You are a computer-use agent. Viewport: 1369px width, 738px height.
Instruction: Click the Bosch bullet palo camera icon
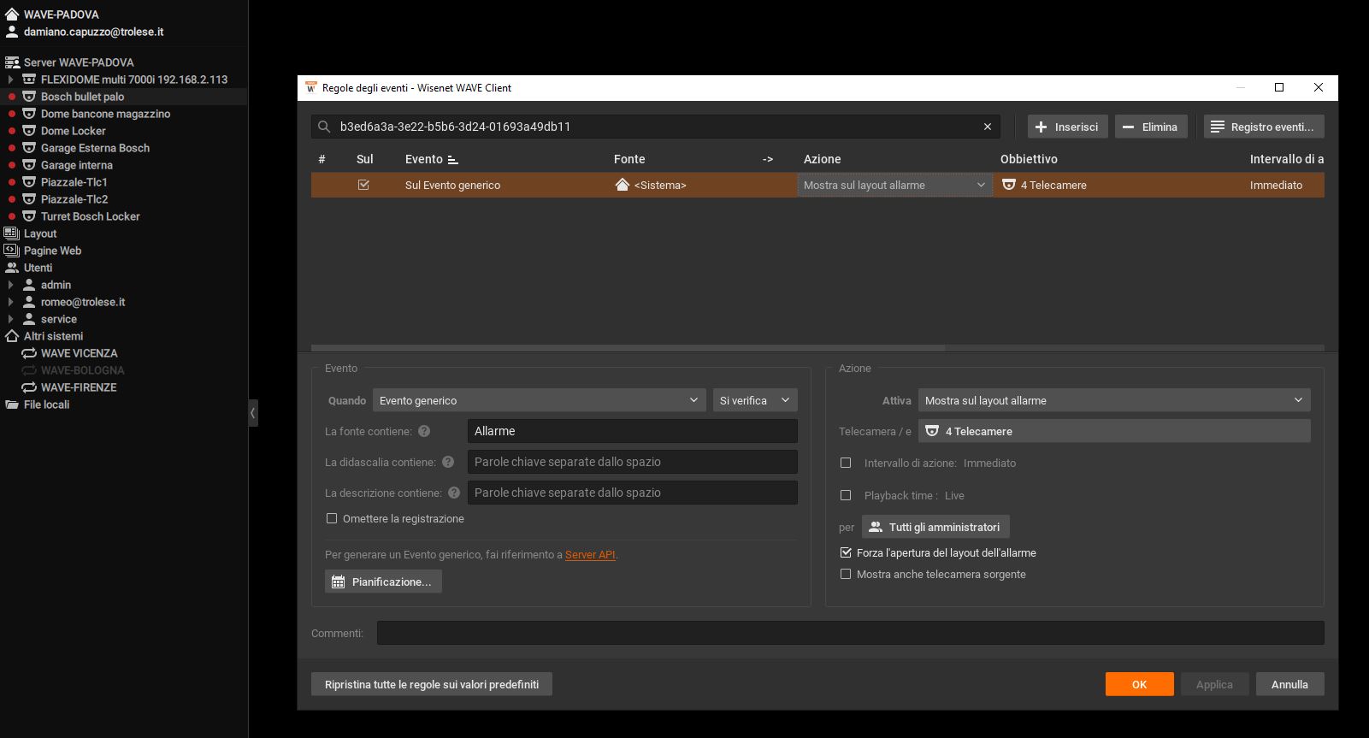[29, 97]
